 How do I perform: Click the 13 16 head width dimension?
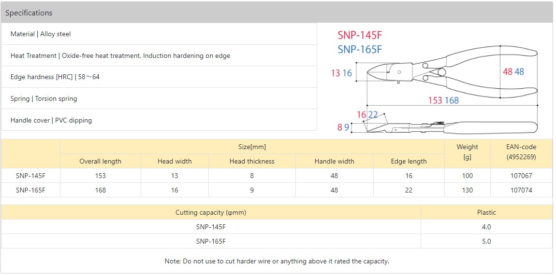point(341,73)
